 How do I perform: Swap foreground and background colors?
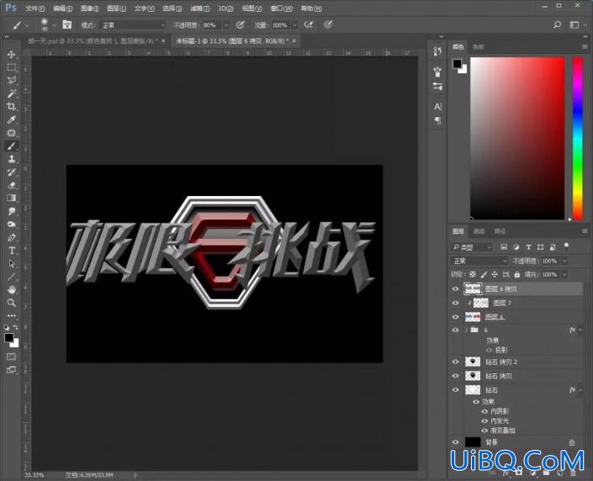[15, 327]
